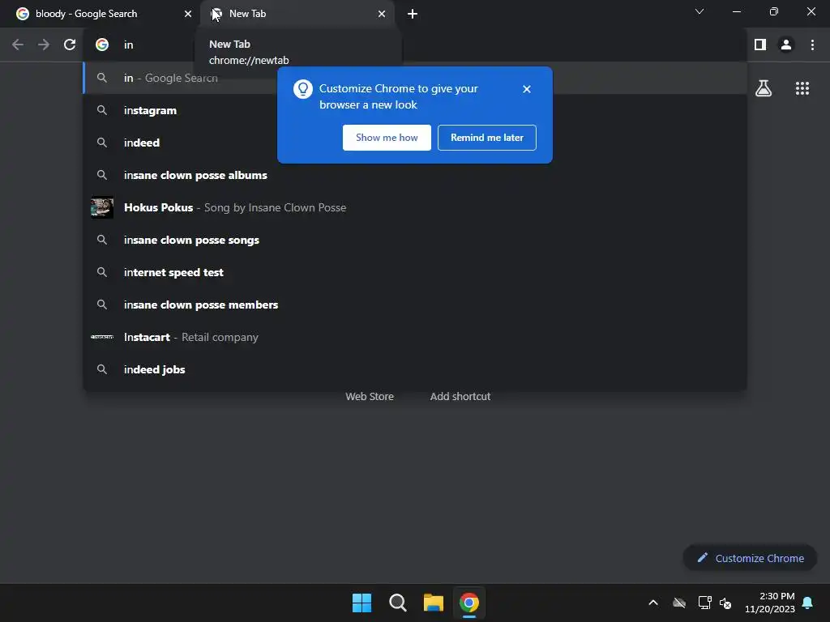Go forward with the forward arrow

click(x=44, y=45)
